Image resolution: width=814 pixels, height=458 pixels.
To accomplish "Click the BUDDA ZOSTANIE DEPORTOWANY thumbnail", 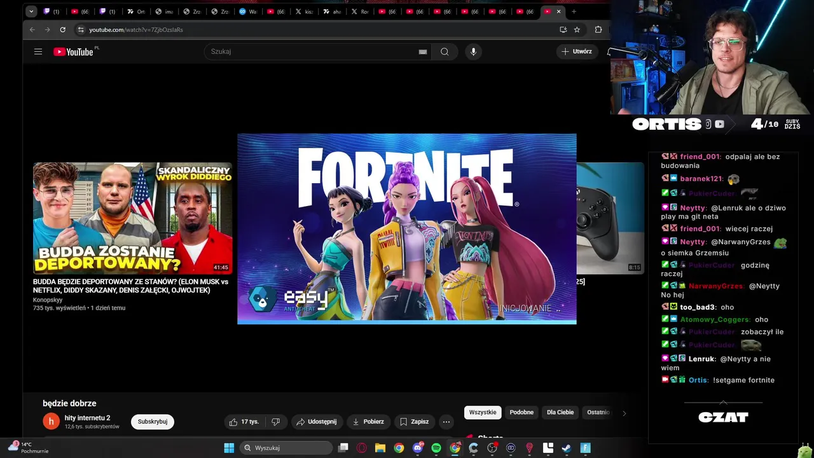I will [132, 218].
